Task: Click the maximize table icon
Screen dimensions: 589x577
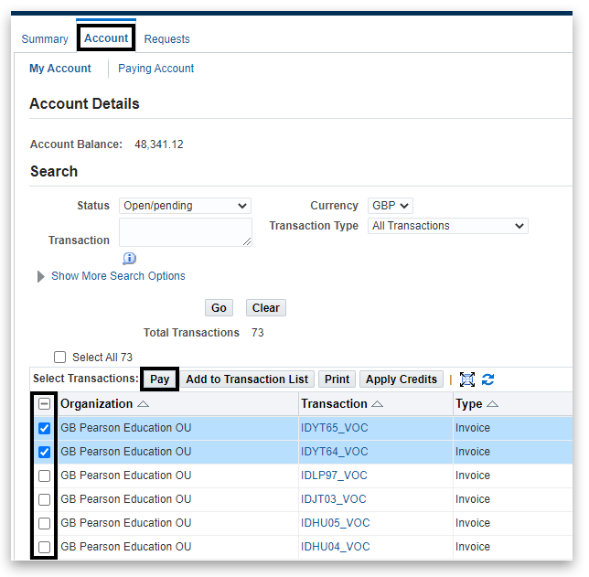Action: (467, 379)
